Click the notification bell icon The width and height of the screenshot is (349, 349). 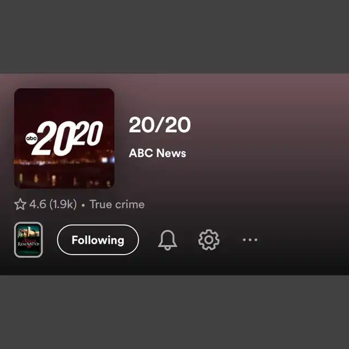click(x=167, y=240)
